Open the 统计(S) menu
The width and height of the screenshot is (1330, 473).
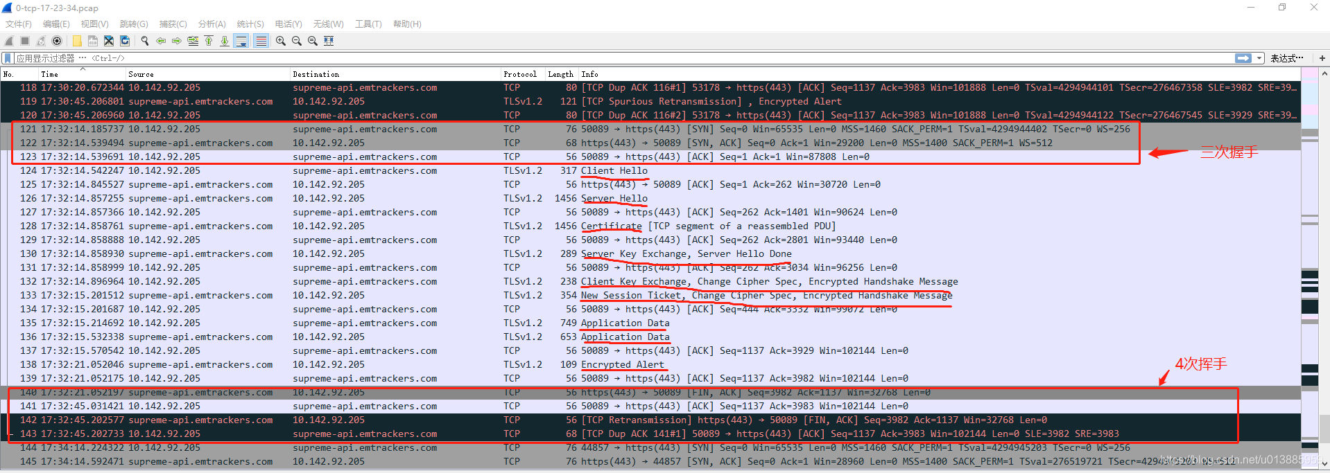click(x=250, y=24)
